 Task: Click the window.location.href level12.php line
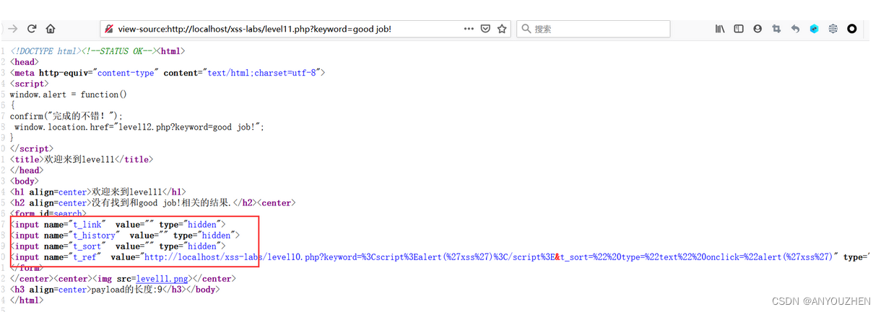(x=139, y=127)
